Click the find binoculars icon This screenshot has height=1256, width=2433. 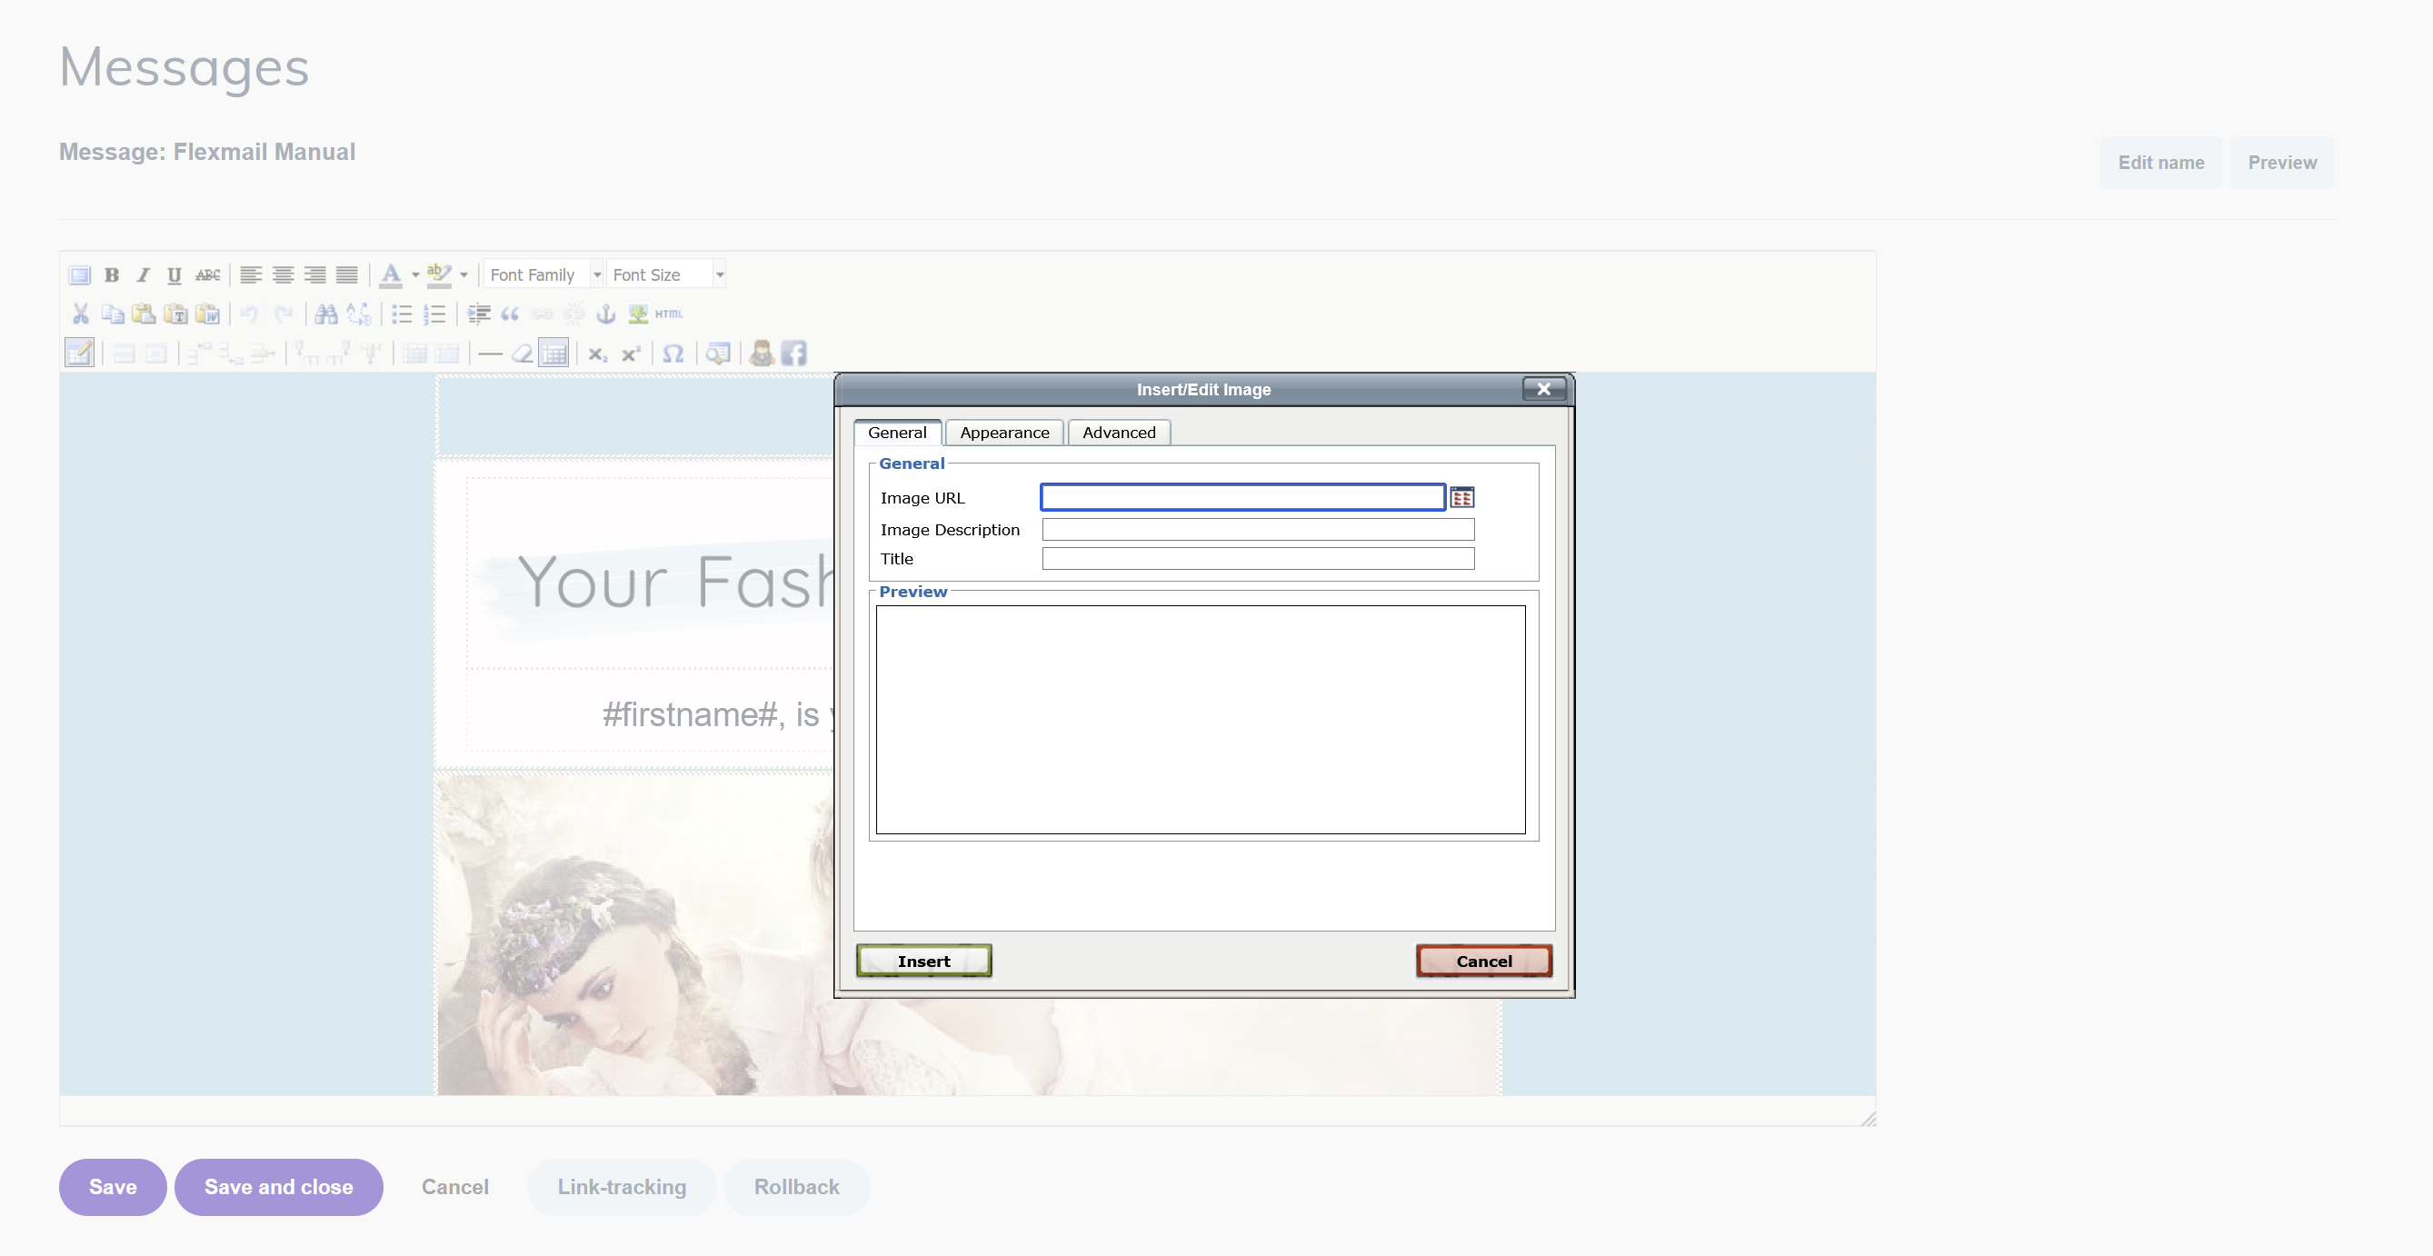point(326,314)
